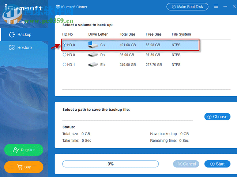This screenshot has width=237, height=177.
Task: Switch to the Backup tab
Action: point(25,35)
